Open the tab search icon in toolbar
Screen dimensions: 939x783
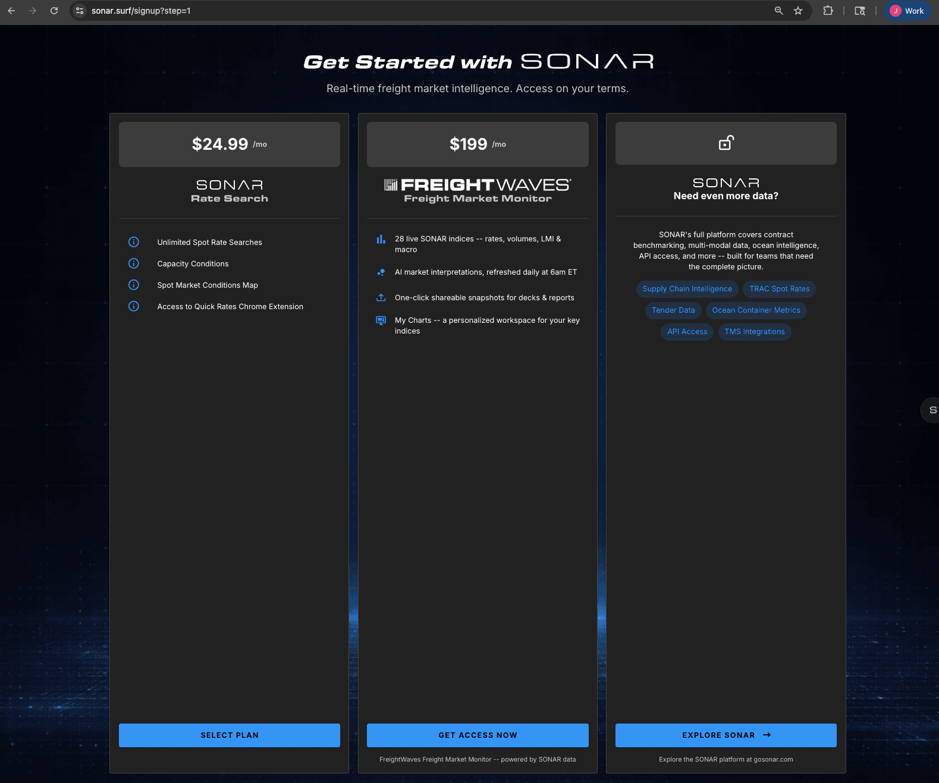point(860,11)
